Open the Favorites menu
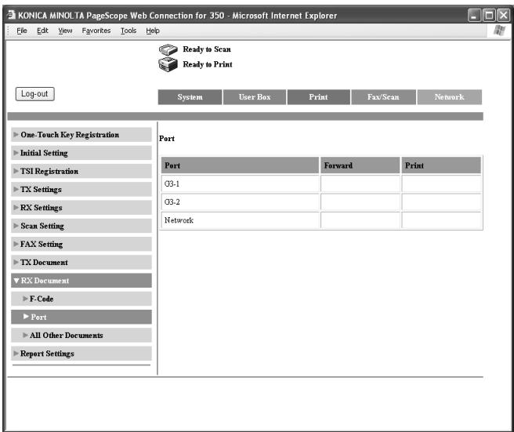Screen dimensions: 514x432 pos(96,31)
